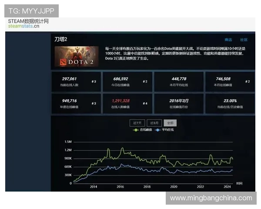Open the 社区 community link
Screen dimensions: 261x209
click(x=244, y=40)
